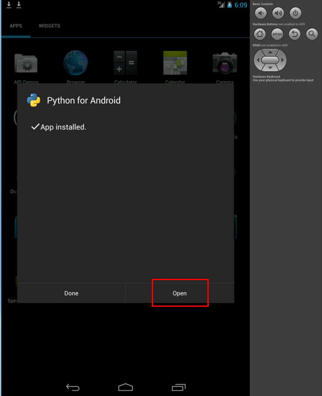Tap the Android recent apps button
The width and height of the screenshot is (322, 396).
178,387
